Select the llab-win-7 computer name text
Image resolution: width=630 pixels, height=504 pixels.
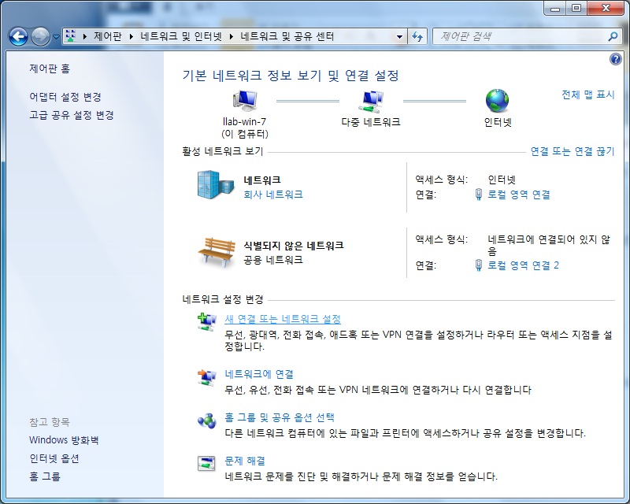tap(244, 122)
